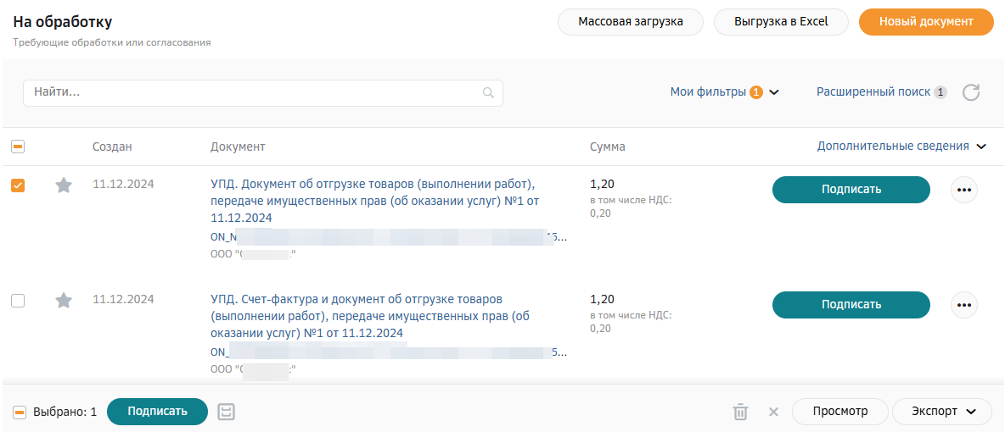
Task: Expand the Мои фильтры dropdown
Action: point(724,92)
